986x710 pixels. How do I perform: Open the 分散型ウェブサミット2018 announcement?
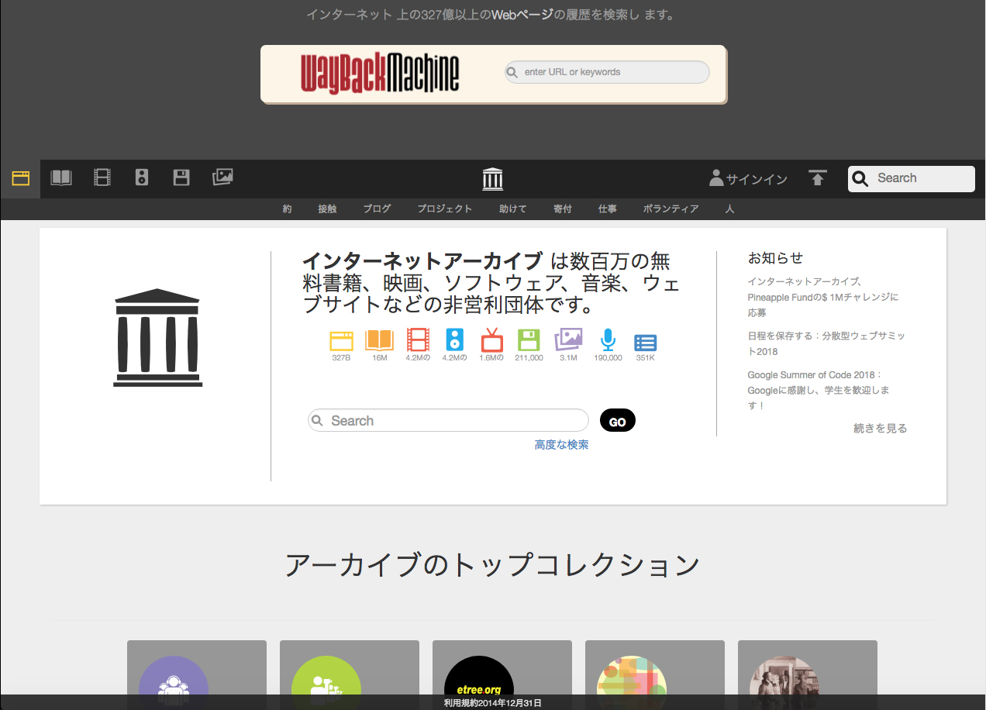pyautogui.click(x=826, y=343)
